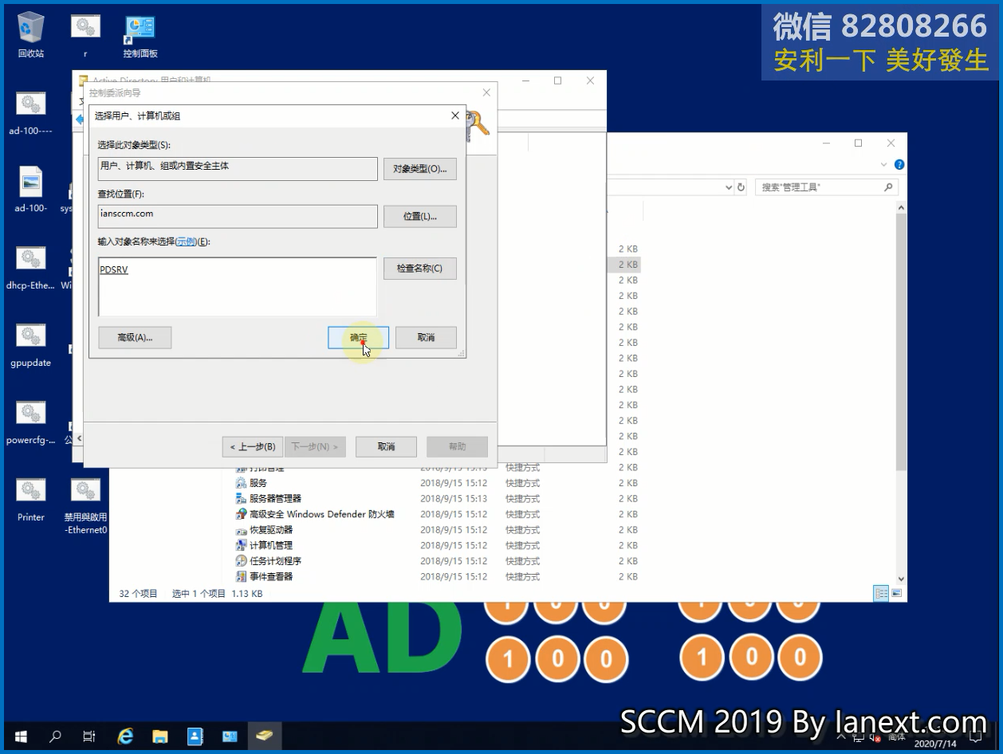1003x754 pixels.
Task: Launch Internet Explorer from the taskbar
Action: tap(125, 736)
